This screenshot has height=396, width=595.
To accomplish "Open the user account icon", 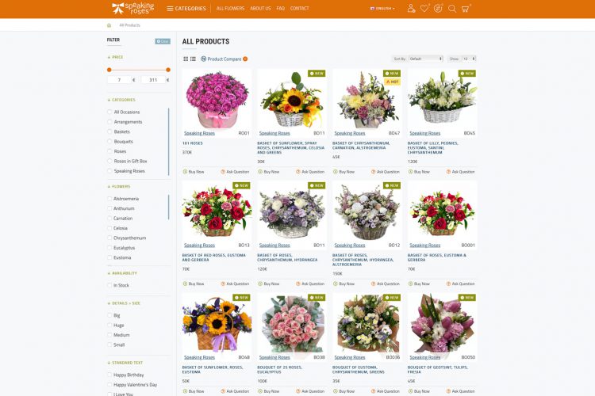I will (x=411, y=9).
